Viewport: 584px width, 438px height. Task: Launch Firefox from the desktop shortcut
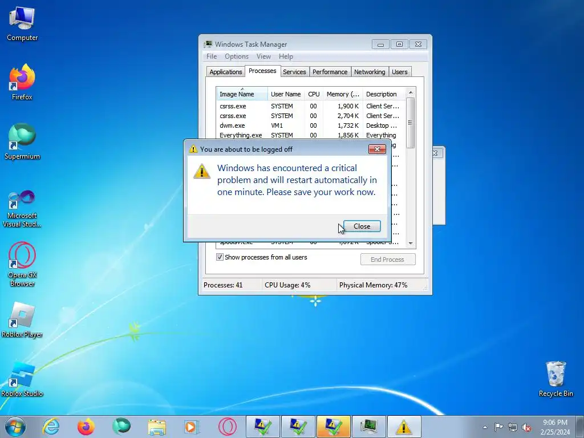22,82
